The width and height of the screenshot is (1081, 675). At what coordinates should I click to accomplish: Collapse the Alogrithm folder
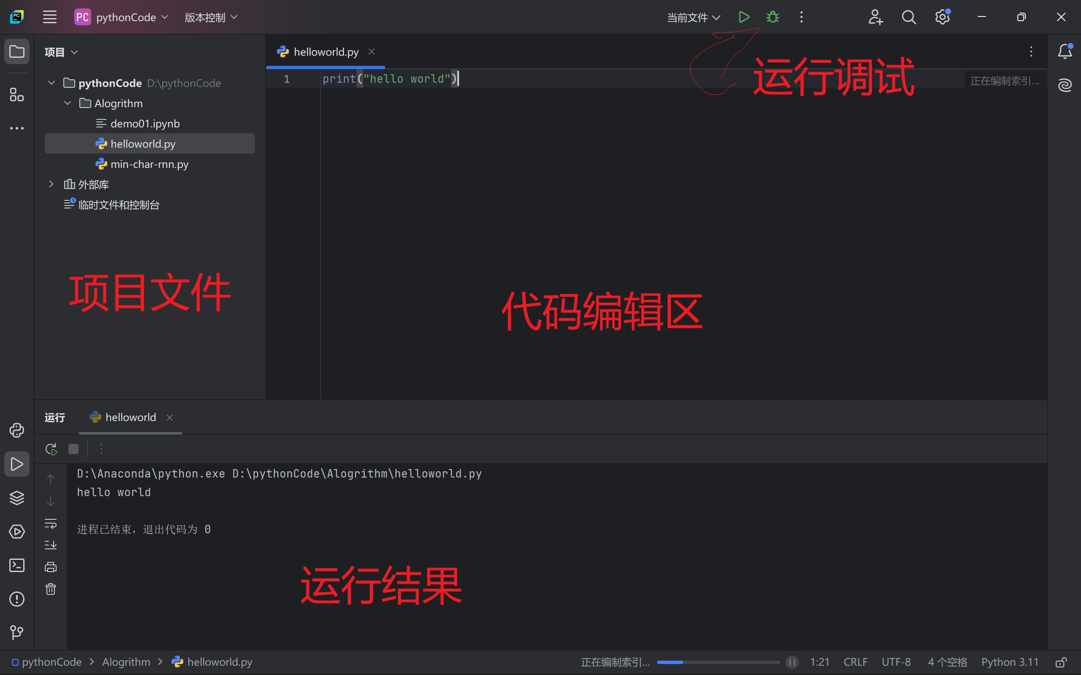(x=68, y=103)
